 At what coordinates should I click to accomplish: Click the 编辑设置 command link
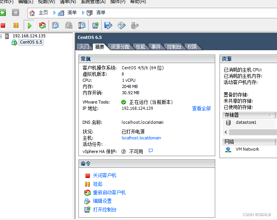102,201
